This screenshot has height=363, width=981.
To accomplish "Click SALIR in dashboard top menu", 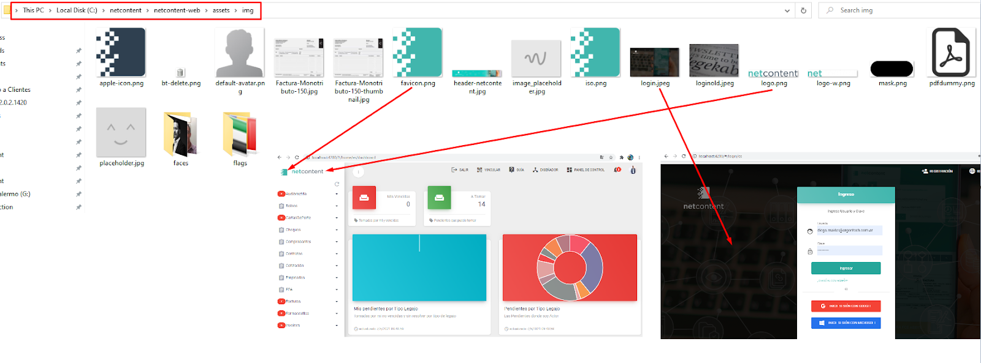I will coord(460,170).
